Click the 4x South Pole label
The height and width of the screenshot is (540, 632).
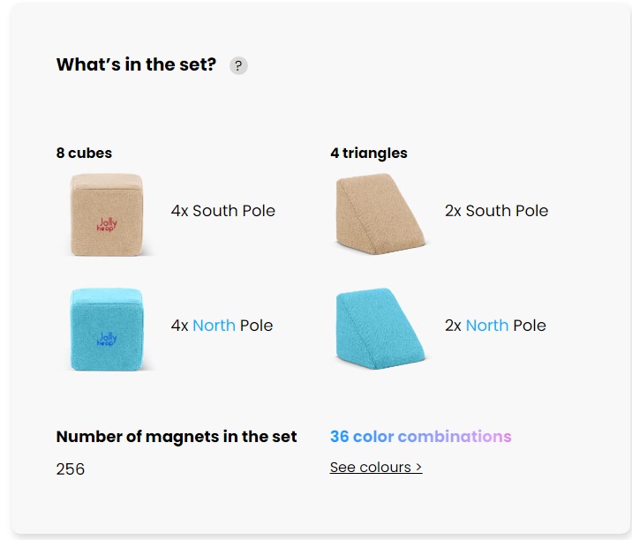click(x=223, y=211)
